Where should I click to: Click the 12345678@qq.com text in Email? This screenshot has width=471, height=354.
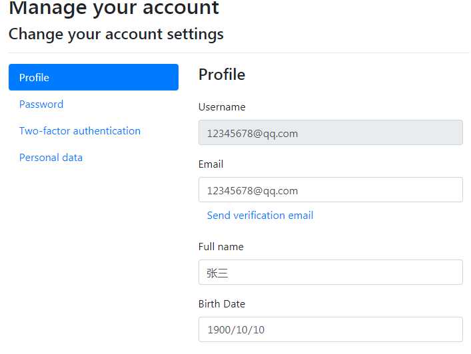[x=252, y=190]
